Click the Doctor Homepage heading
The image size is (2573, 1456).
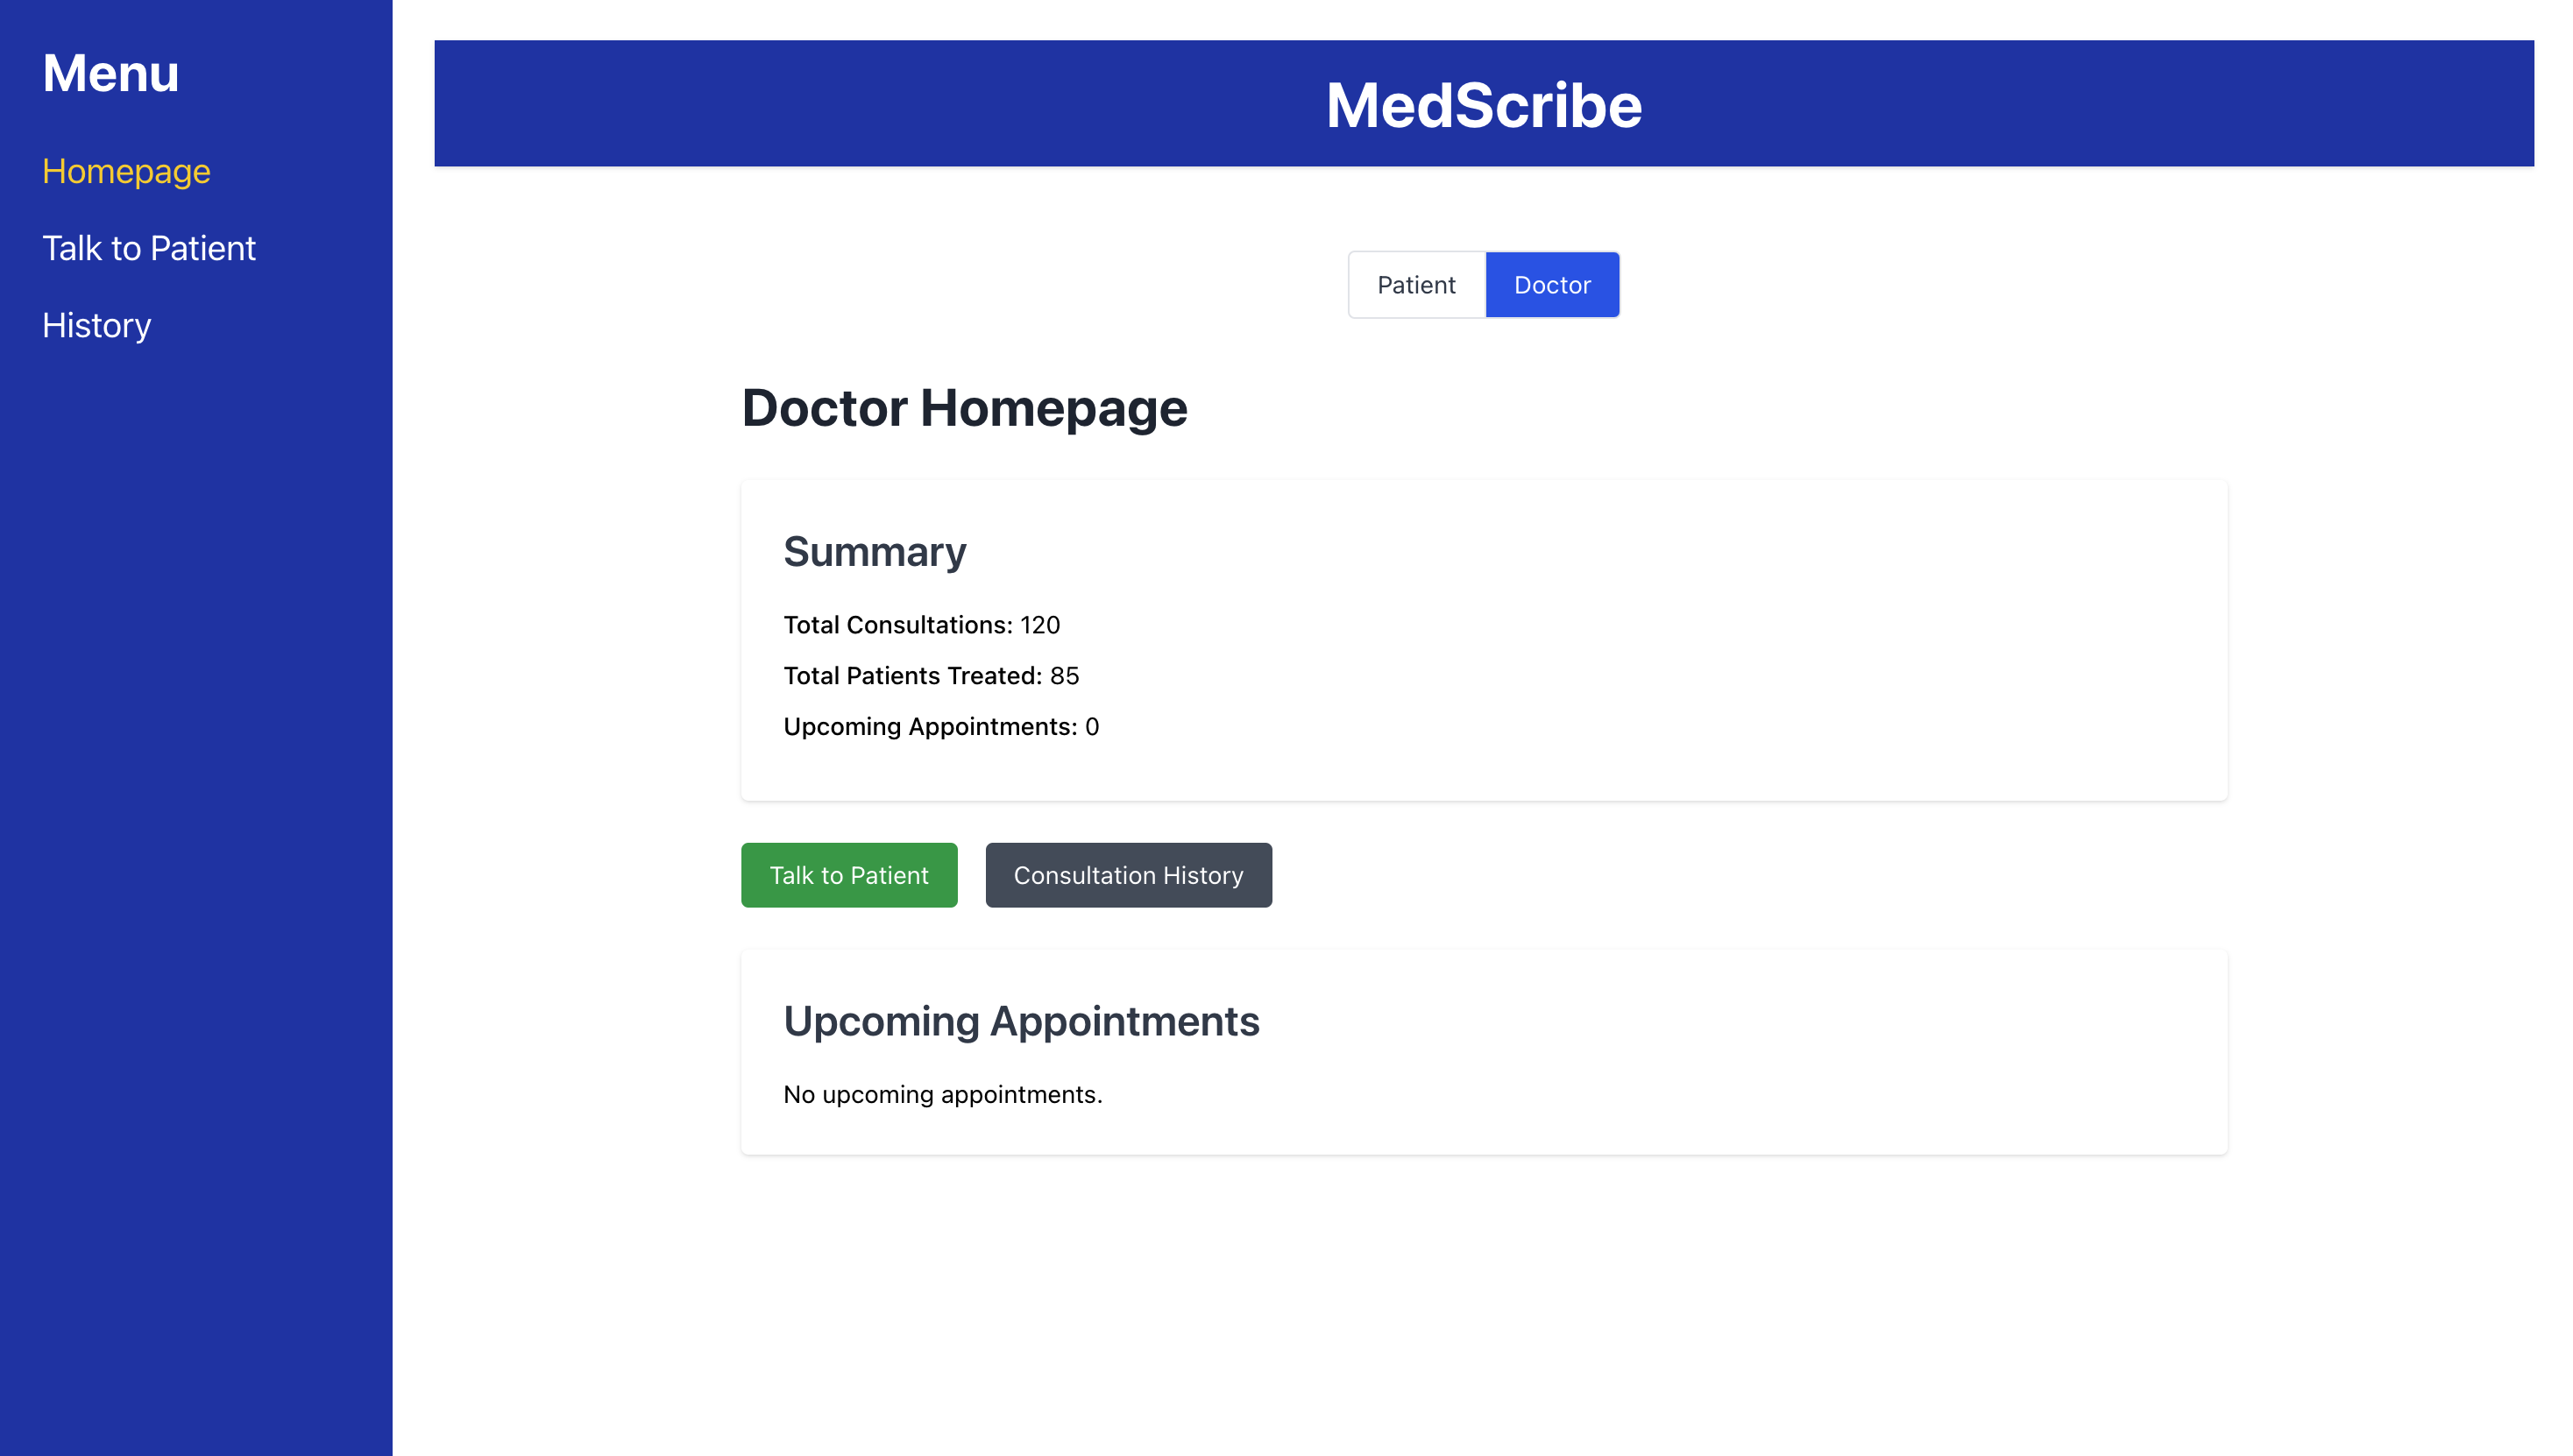tap(963, 408)
